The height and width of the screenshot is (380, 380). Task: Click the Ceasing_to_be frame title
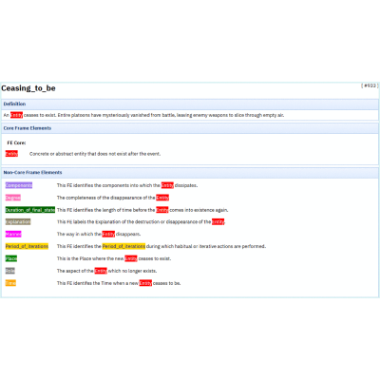coord(28,88)
